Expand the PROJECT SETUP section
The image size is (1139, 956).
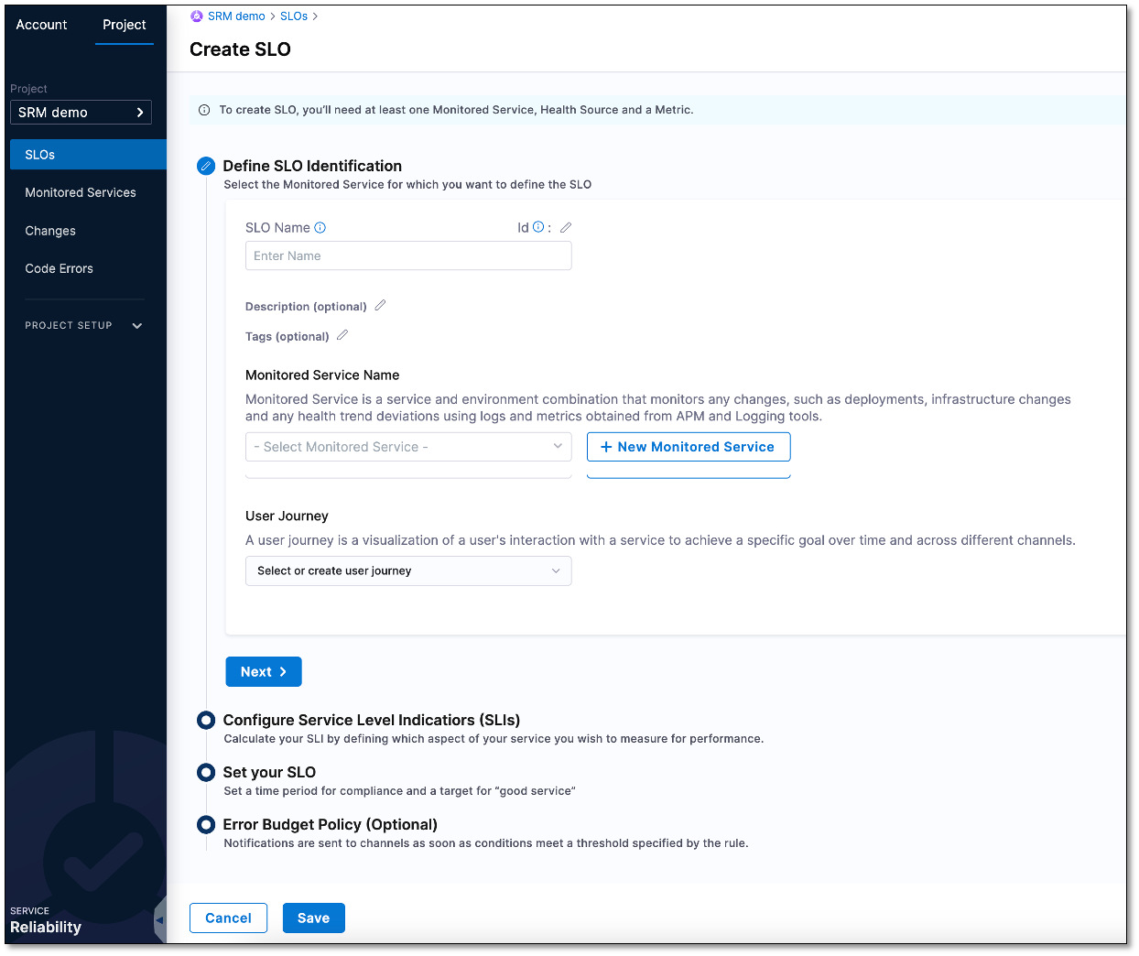click(83, 325)
